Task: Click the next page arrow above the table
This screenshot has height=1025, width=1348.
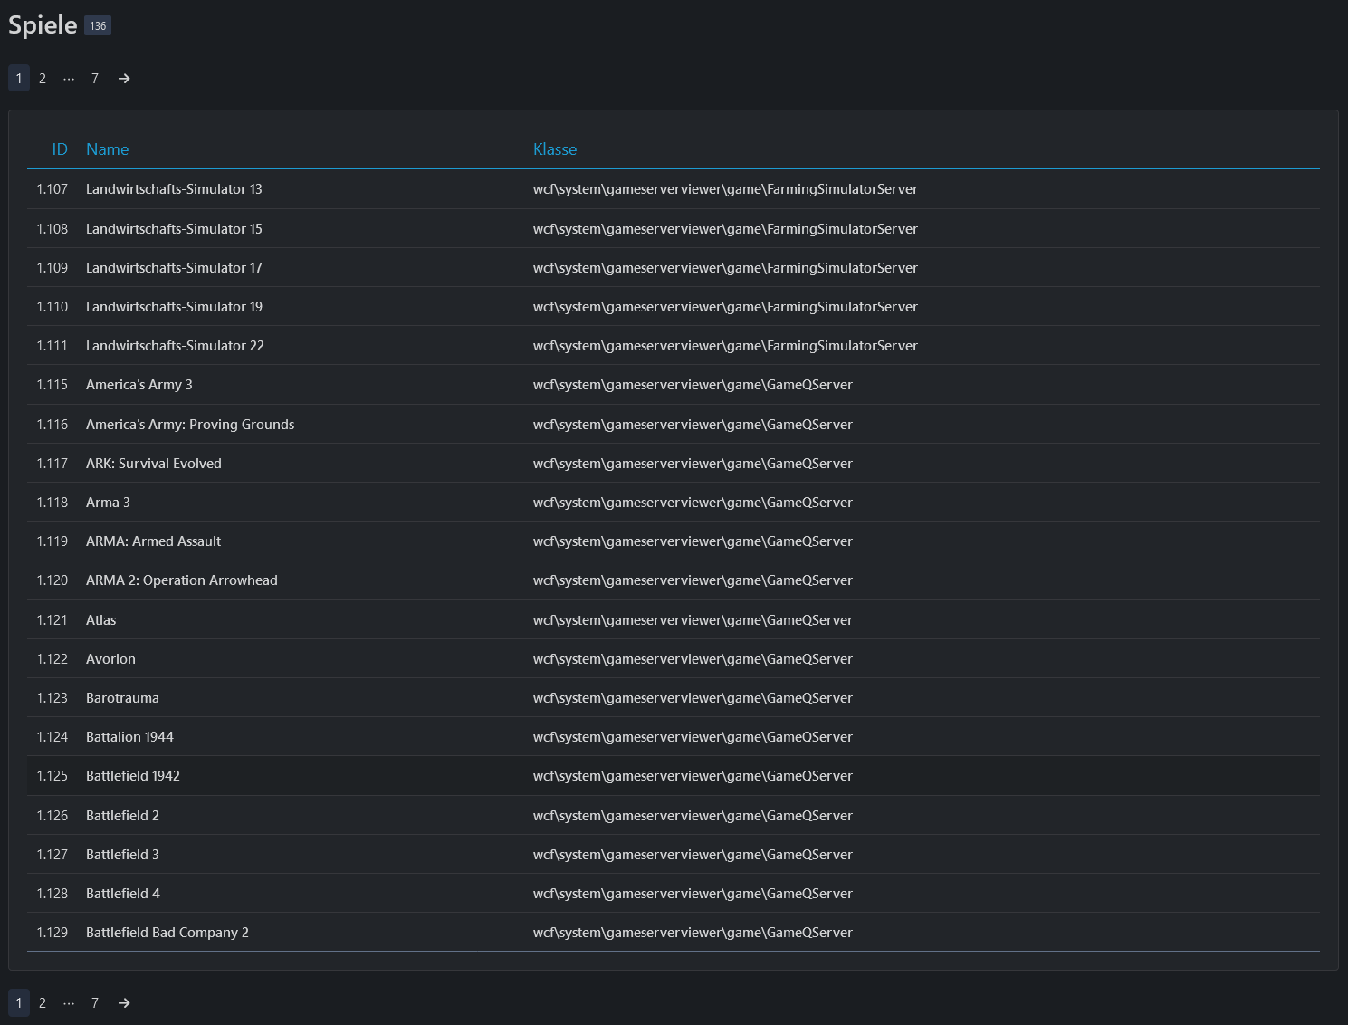Action: [x=124, y=79]
